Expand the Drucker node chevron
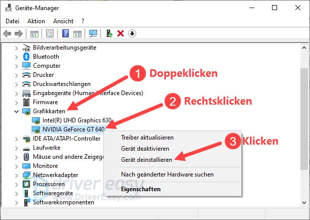The height and width of the screenshot is (220, 310). [17, 75]
